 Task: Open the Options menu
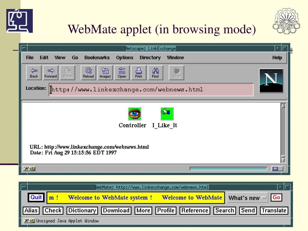[125, 57]
